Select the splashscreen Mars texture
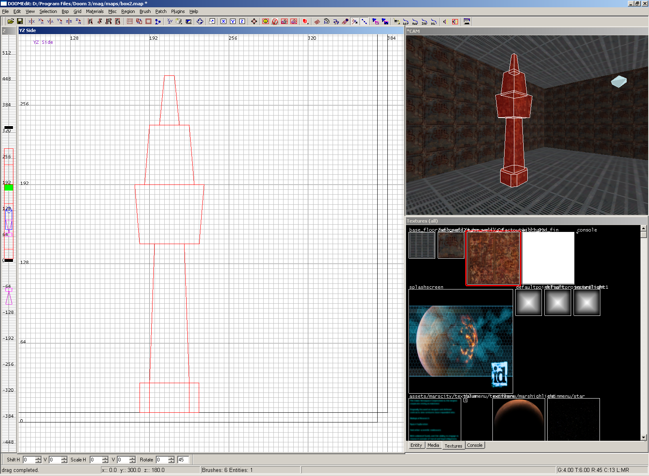Viewport: 649px width, 476px height. (461, 341)
